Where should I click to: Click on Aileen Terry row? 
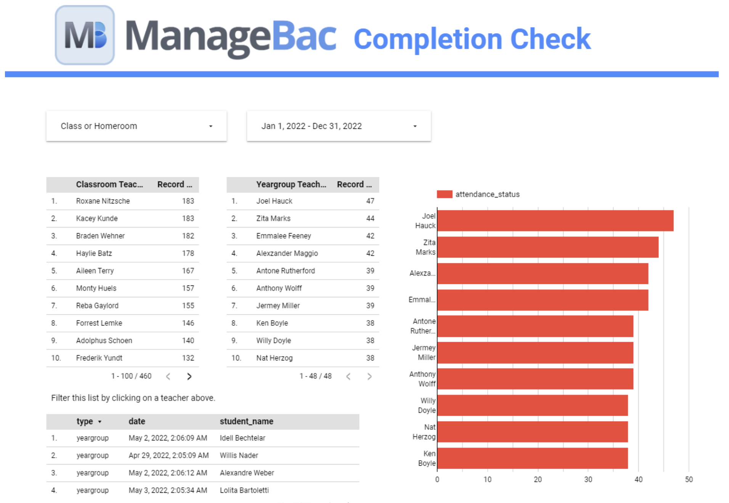point(122,271)
